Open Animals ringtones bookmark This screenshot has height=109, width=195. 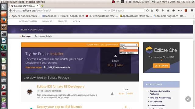pos(170,16)
